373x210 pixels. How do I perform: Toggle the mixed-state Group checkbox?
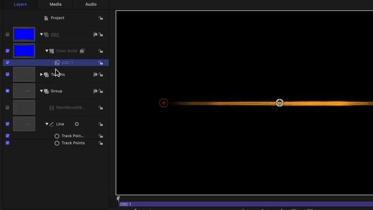pyautogui.click(x=8, y=91)
